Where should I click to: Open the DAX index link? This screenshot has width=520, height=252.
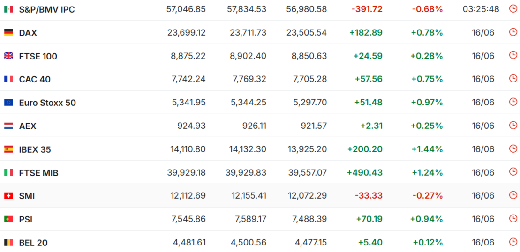[28, 33]
